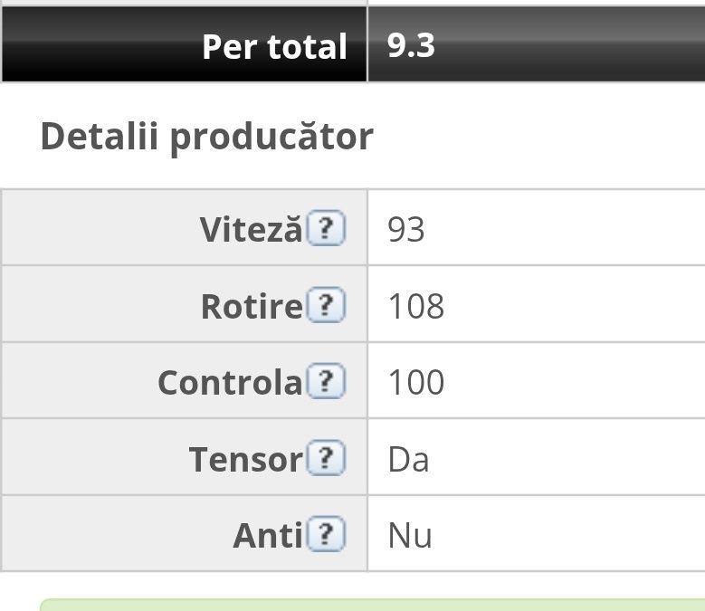The image size is (705, 611).
Task: Open the Tensor help question mark
Action: click(x=326, y=459)
